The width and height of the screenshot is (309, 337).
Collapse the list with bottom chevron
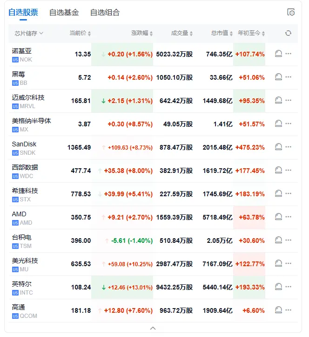[x=153, y=328]
